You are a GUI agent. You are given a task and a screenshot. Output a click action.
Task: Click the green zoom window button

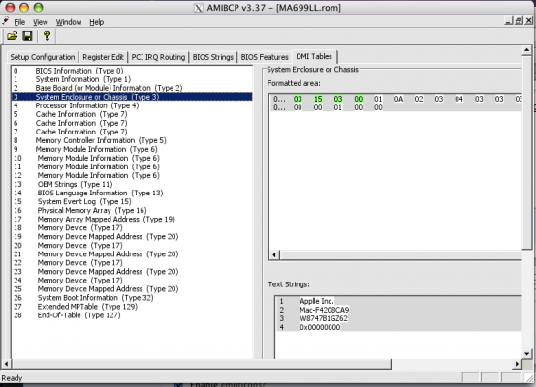[x=39, y=7]
